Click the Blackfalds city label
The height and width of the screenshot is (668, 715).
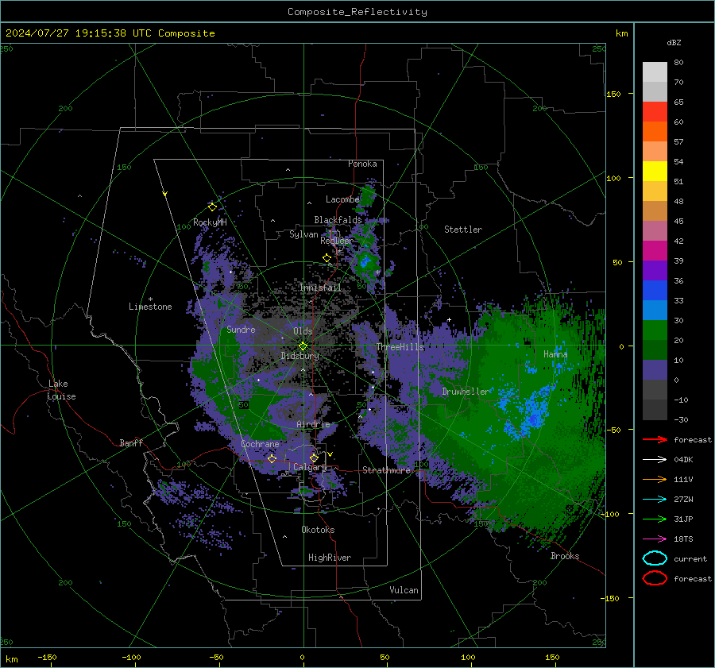[338, 220]
